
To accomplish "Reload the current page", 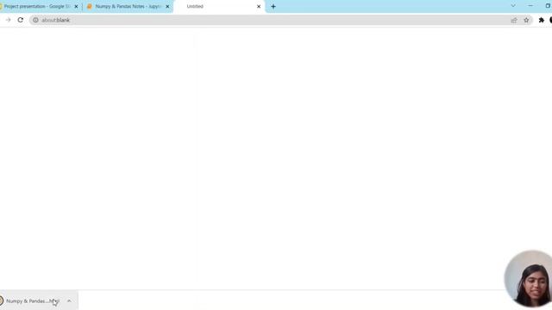I will 21,20.
